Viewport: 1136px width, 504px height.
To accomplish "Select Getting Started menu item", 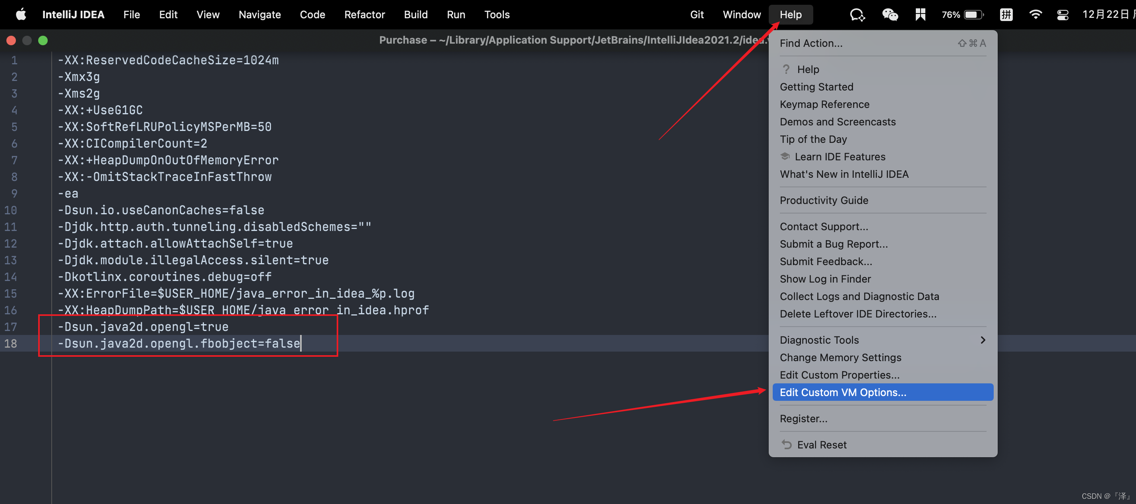I will (882, 87).
